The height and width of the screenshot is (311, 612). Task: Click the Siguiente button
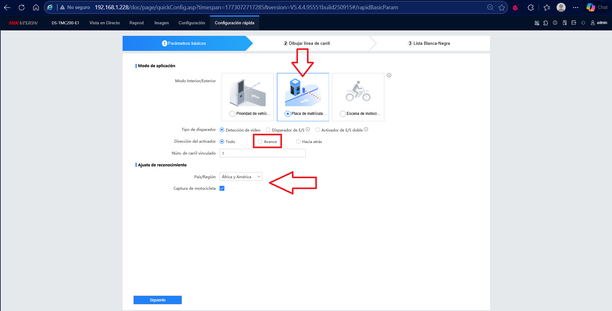click(157, 300)
